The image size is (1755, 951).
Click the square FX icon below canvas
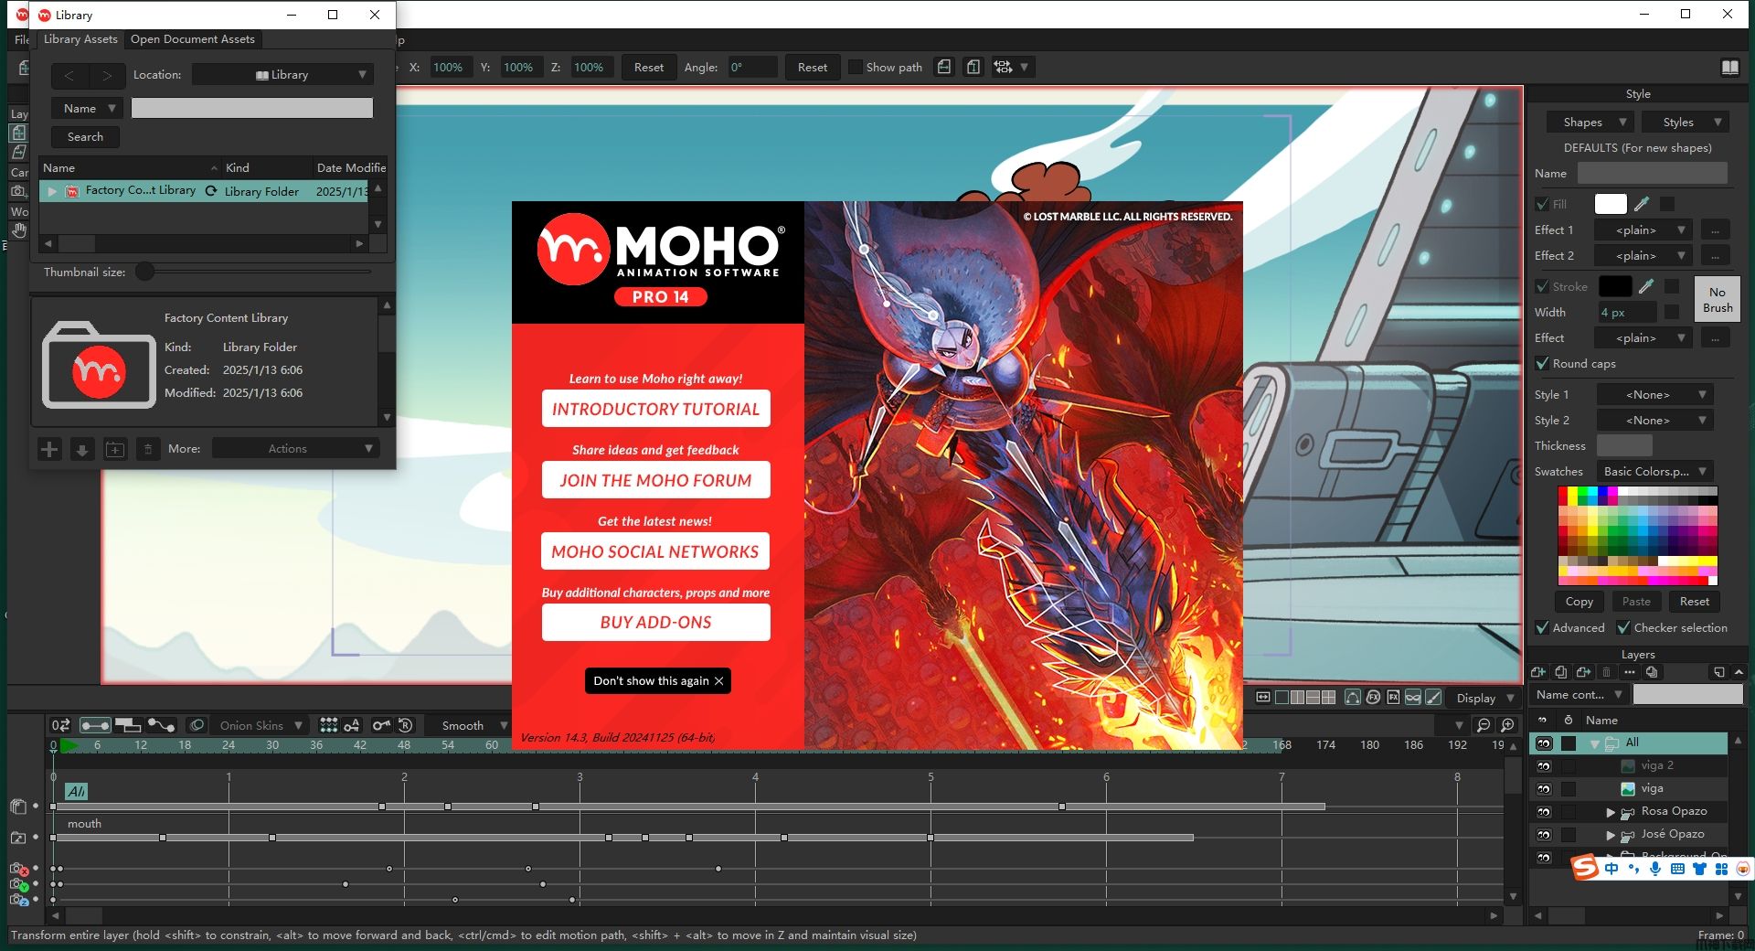(x=1393, y=698)
